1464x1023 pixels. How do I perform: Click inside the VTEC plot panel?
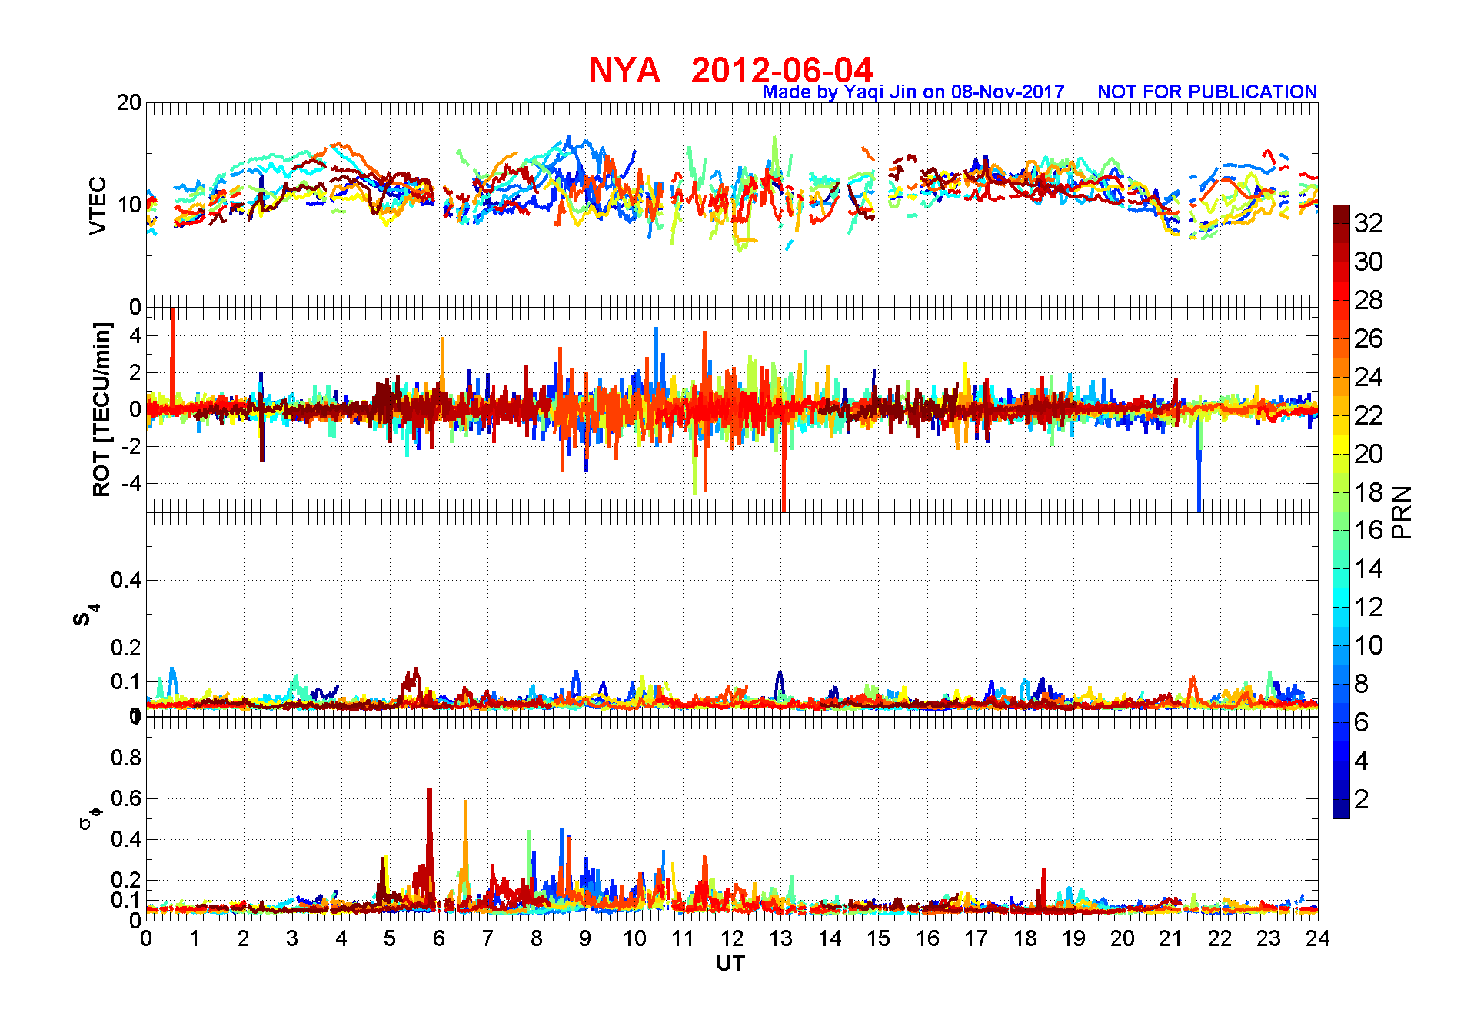[x=732, y=205]
